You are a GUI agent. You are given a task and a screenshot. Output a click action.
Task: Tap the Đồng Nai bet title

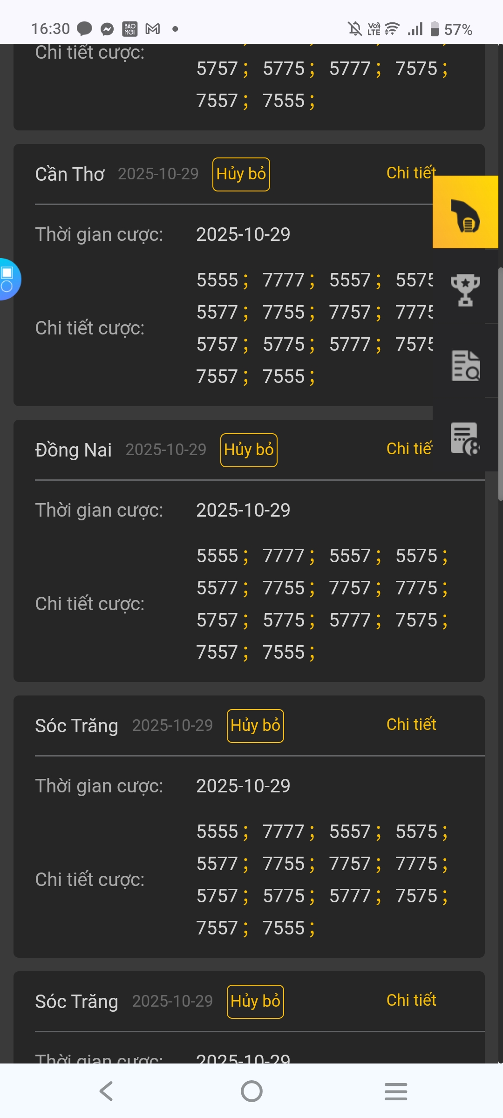coord(73,450)
